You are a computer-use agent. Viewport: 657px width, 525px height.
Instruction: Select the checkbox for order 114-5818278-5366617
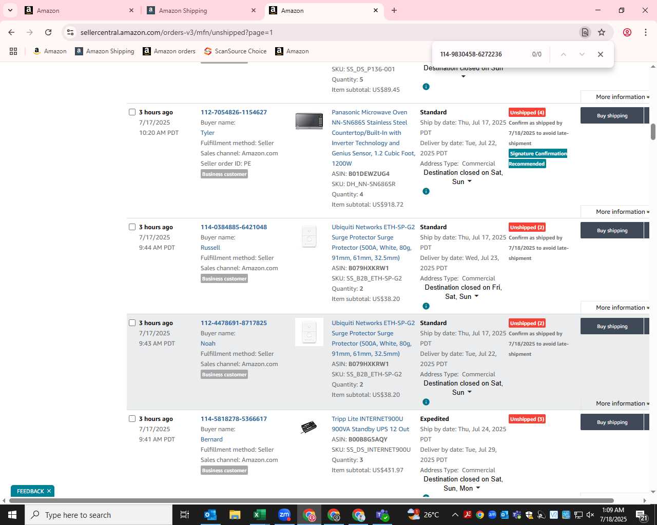click(x=132, y=419)
